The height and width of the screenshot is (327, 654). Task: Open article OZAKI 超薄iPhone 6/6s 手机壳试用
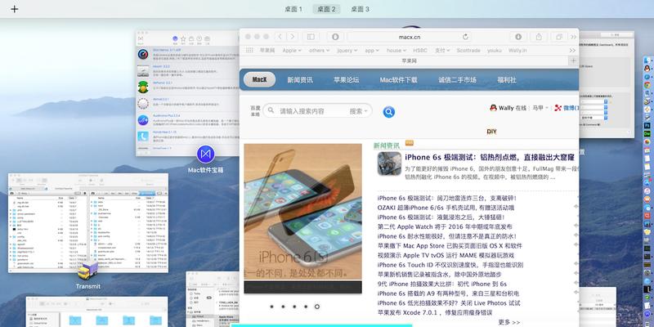446,208
